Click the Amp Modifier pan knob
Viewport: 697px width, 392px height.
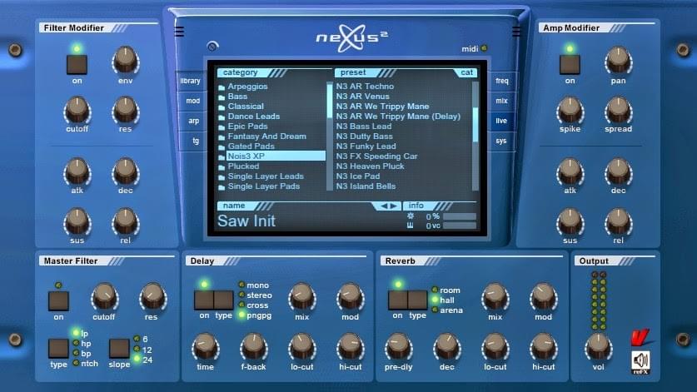click(619, 61)
